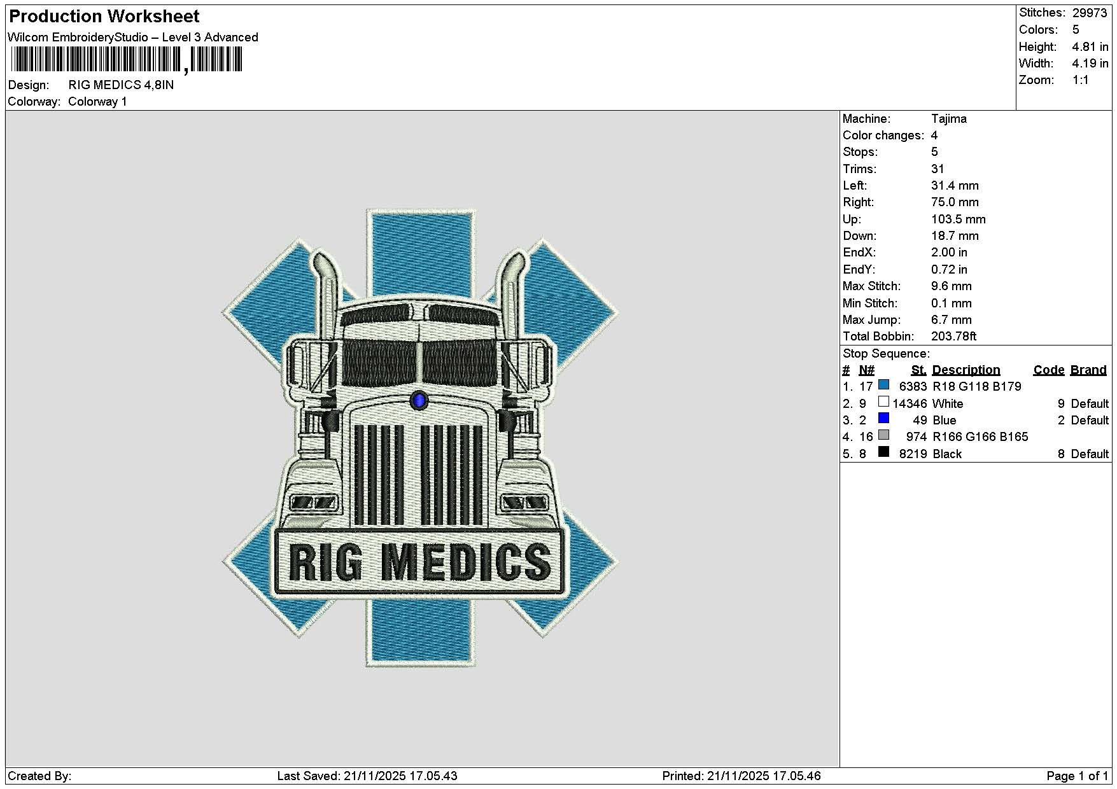
Task: Click the Zoom value 1:1
Action: [1081, 80]
